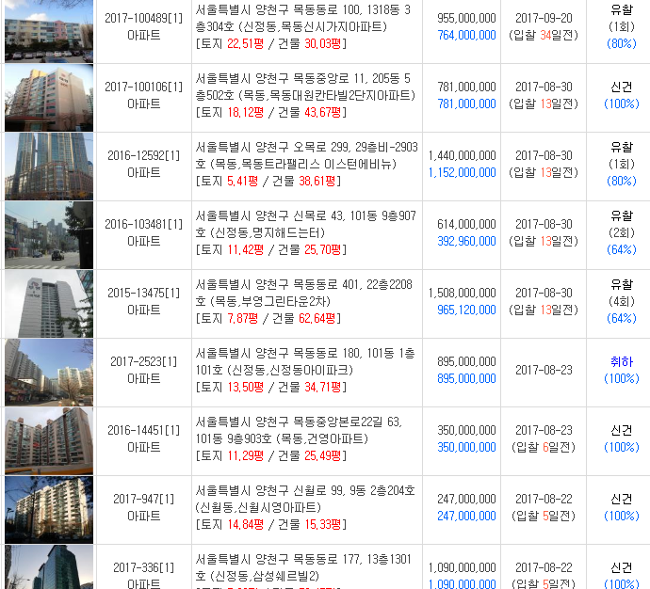Open case number 2017-100489[1]
Viewport: 650px width, 589px height.
point(143,18)
